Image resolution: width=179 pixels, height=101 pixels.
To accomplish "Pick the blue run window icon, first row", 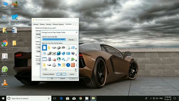I will coord(73,47).
